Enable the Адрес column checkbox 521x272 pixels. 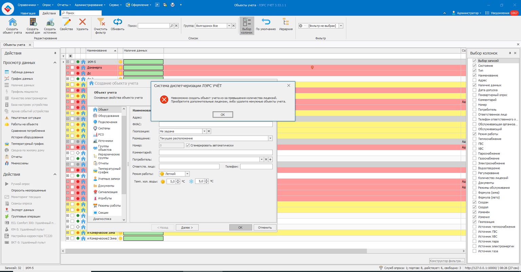click(475, 80)
